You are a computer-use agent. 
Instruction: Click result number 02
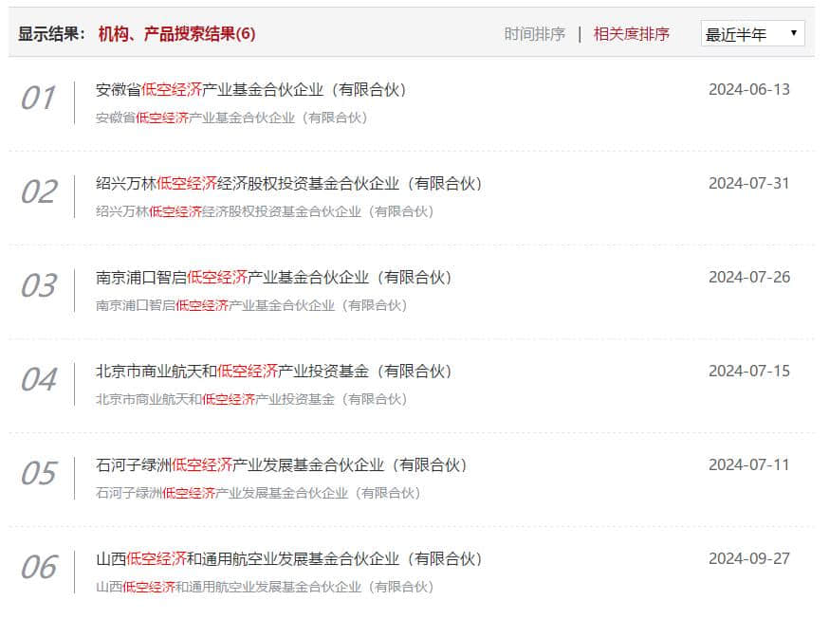[x=38, y=191]
